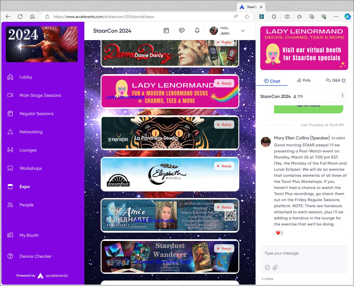Go to Lounges via sidebar icon
The width and height of the screenshot is (354, 286).
pyautogui.click(x=28, y=150)
